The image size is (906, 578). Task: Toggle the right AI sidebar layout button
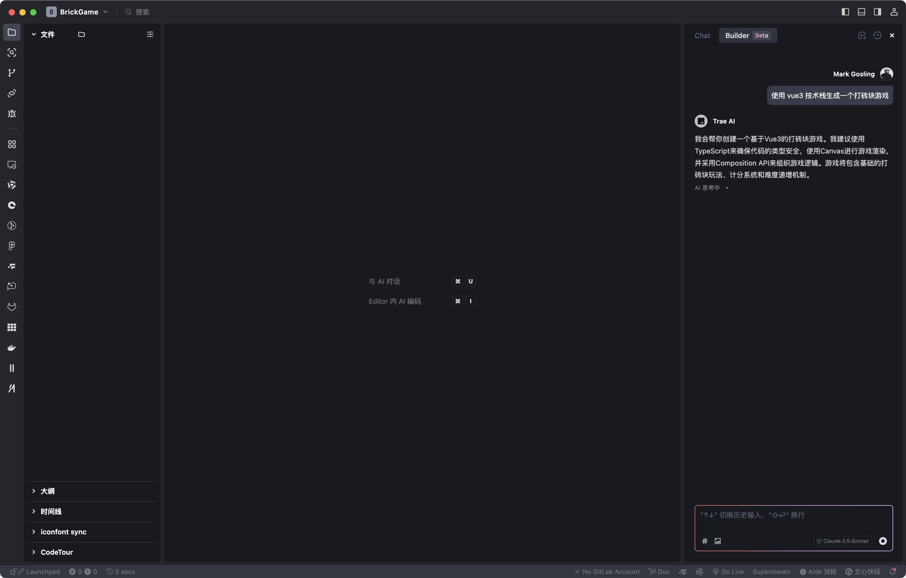pyautogui.click(x=877, y=12)
